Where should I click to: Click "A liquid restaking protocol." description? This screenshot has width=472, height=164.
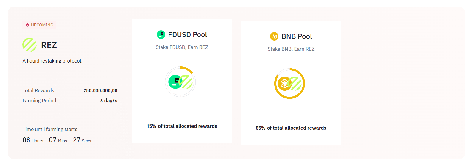(52, 61)
